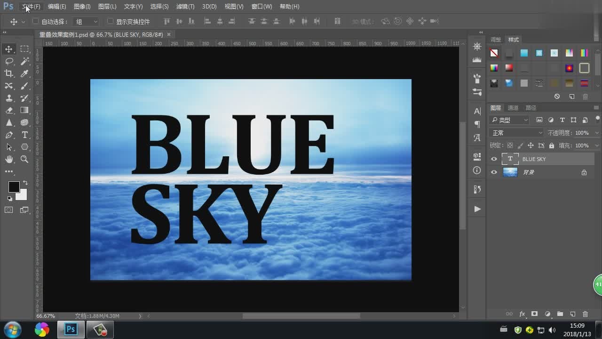The height and width of the screenshot is (339, 602).
Task: Open the 类型 layer filter dropdown
Action: coord(509,120)
